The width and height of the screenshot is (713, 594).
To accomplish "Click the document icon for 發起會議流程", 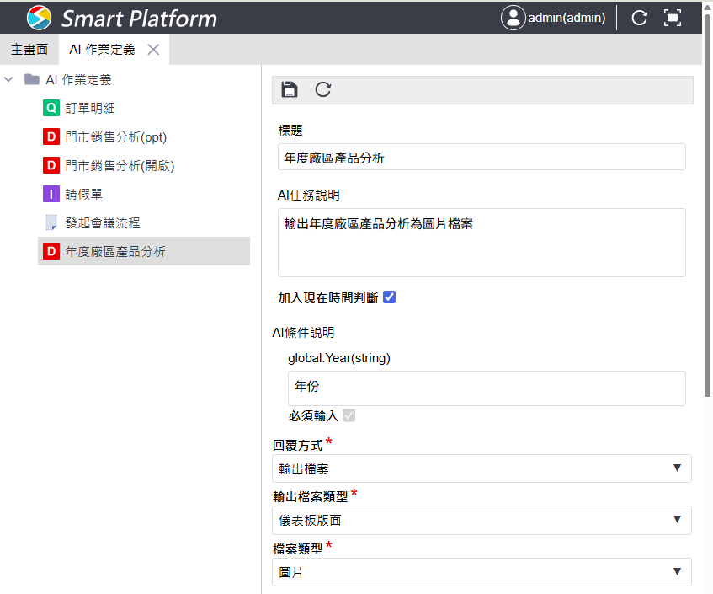I will 51,222.
